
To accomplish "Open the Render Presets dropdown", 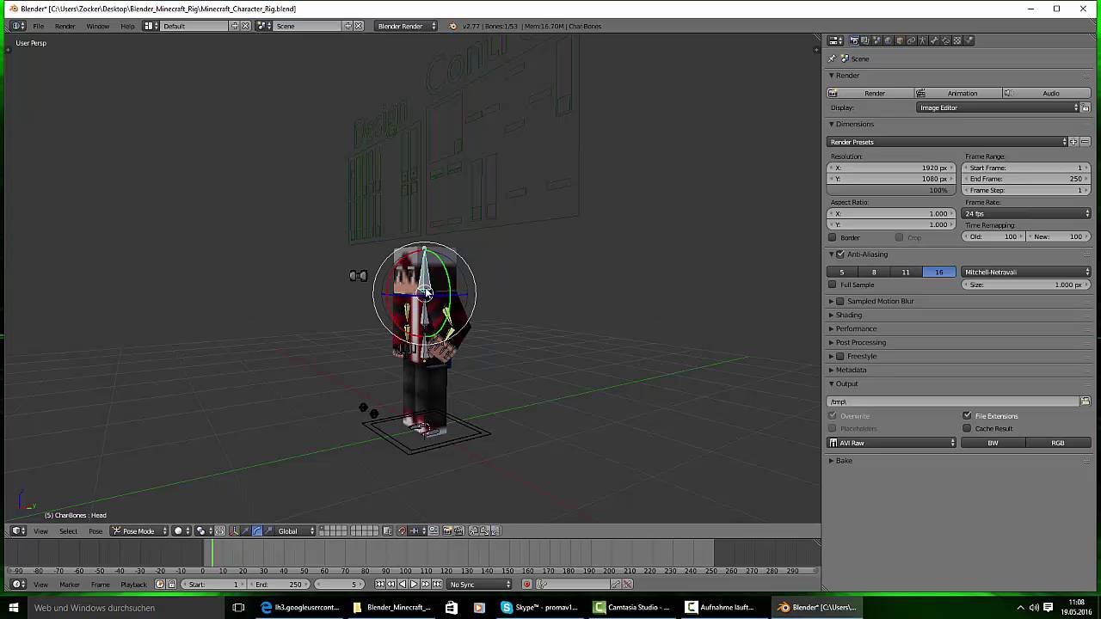I will 947,142.
